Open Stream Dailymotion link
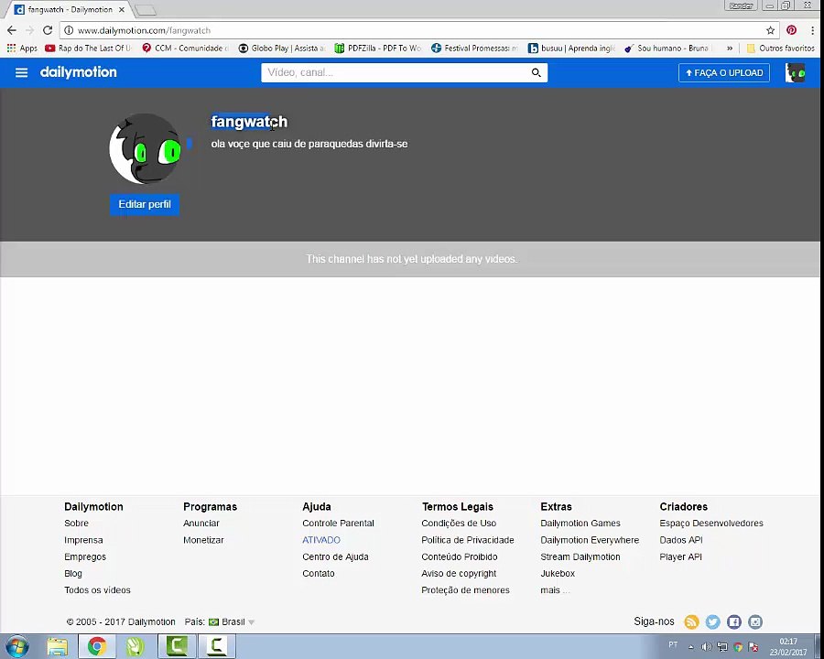The height and width of the screenshot is (659, 824). (x=580, y=556)
